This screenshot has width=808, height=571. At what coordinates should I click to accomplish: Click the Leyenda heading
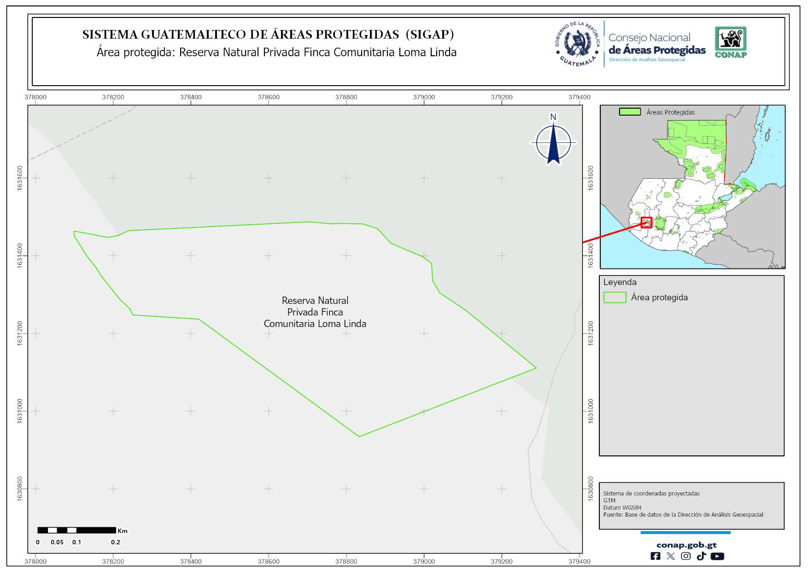point(620,282)
